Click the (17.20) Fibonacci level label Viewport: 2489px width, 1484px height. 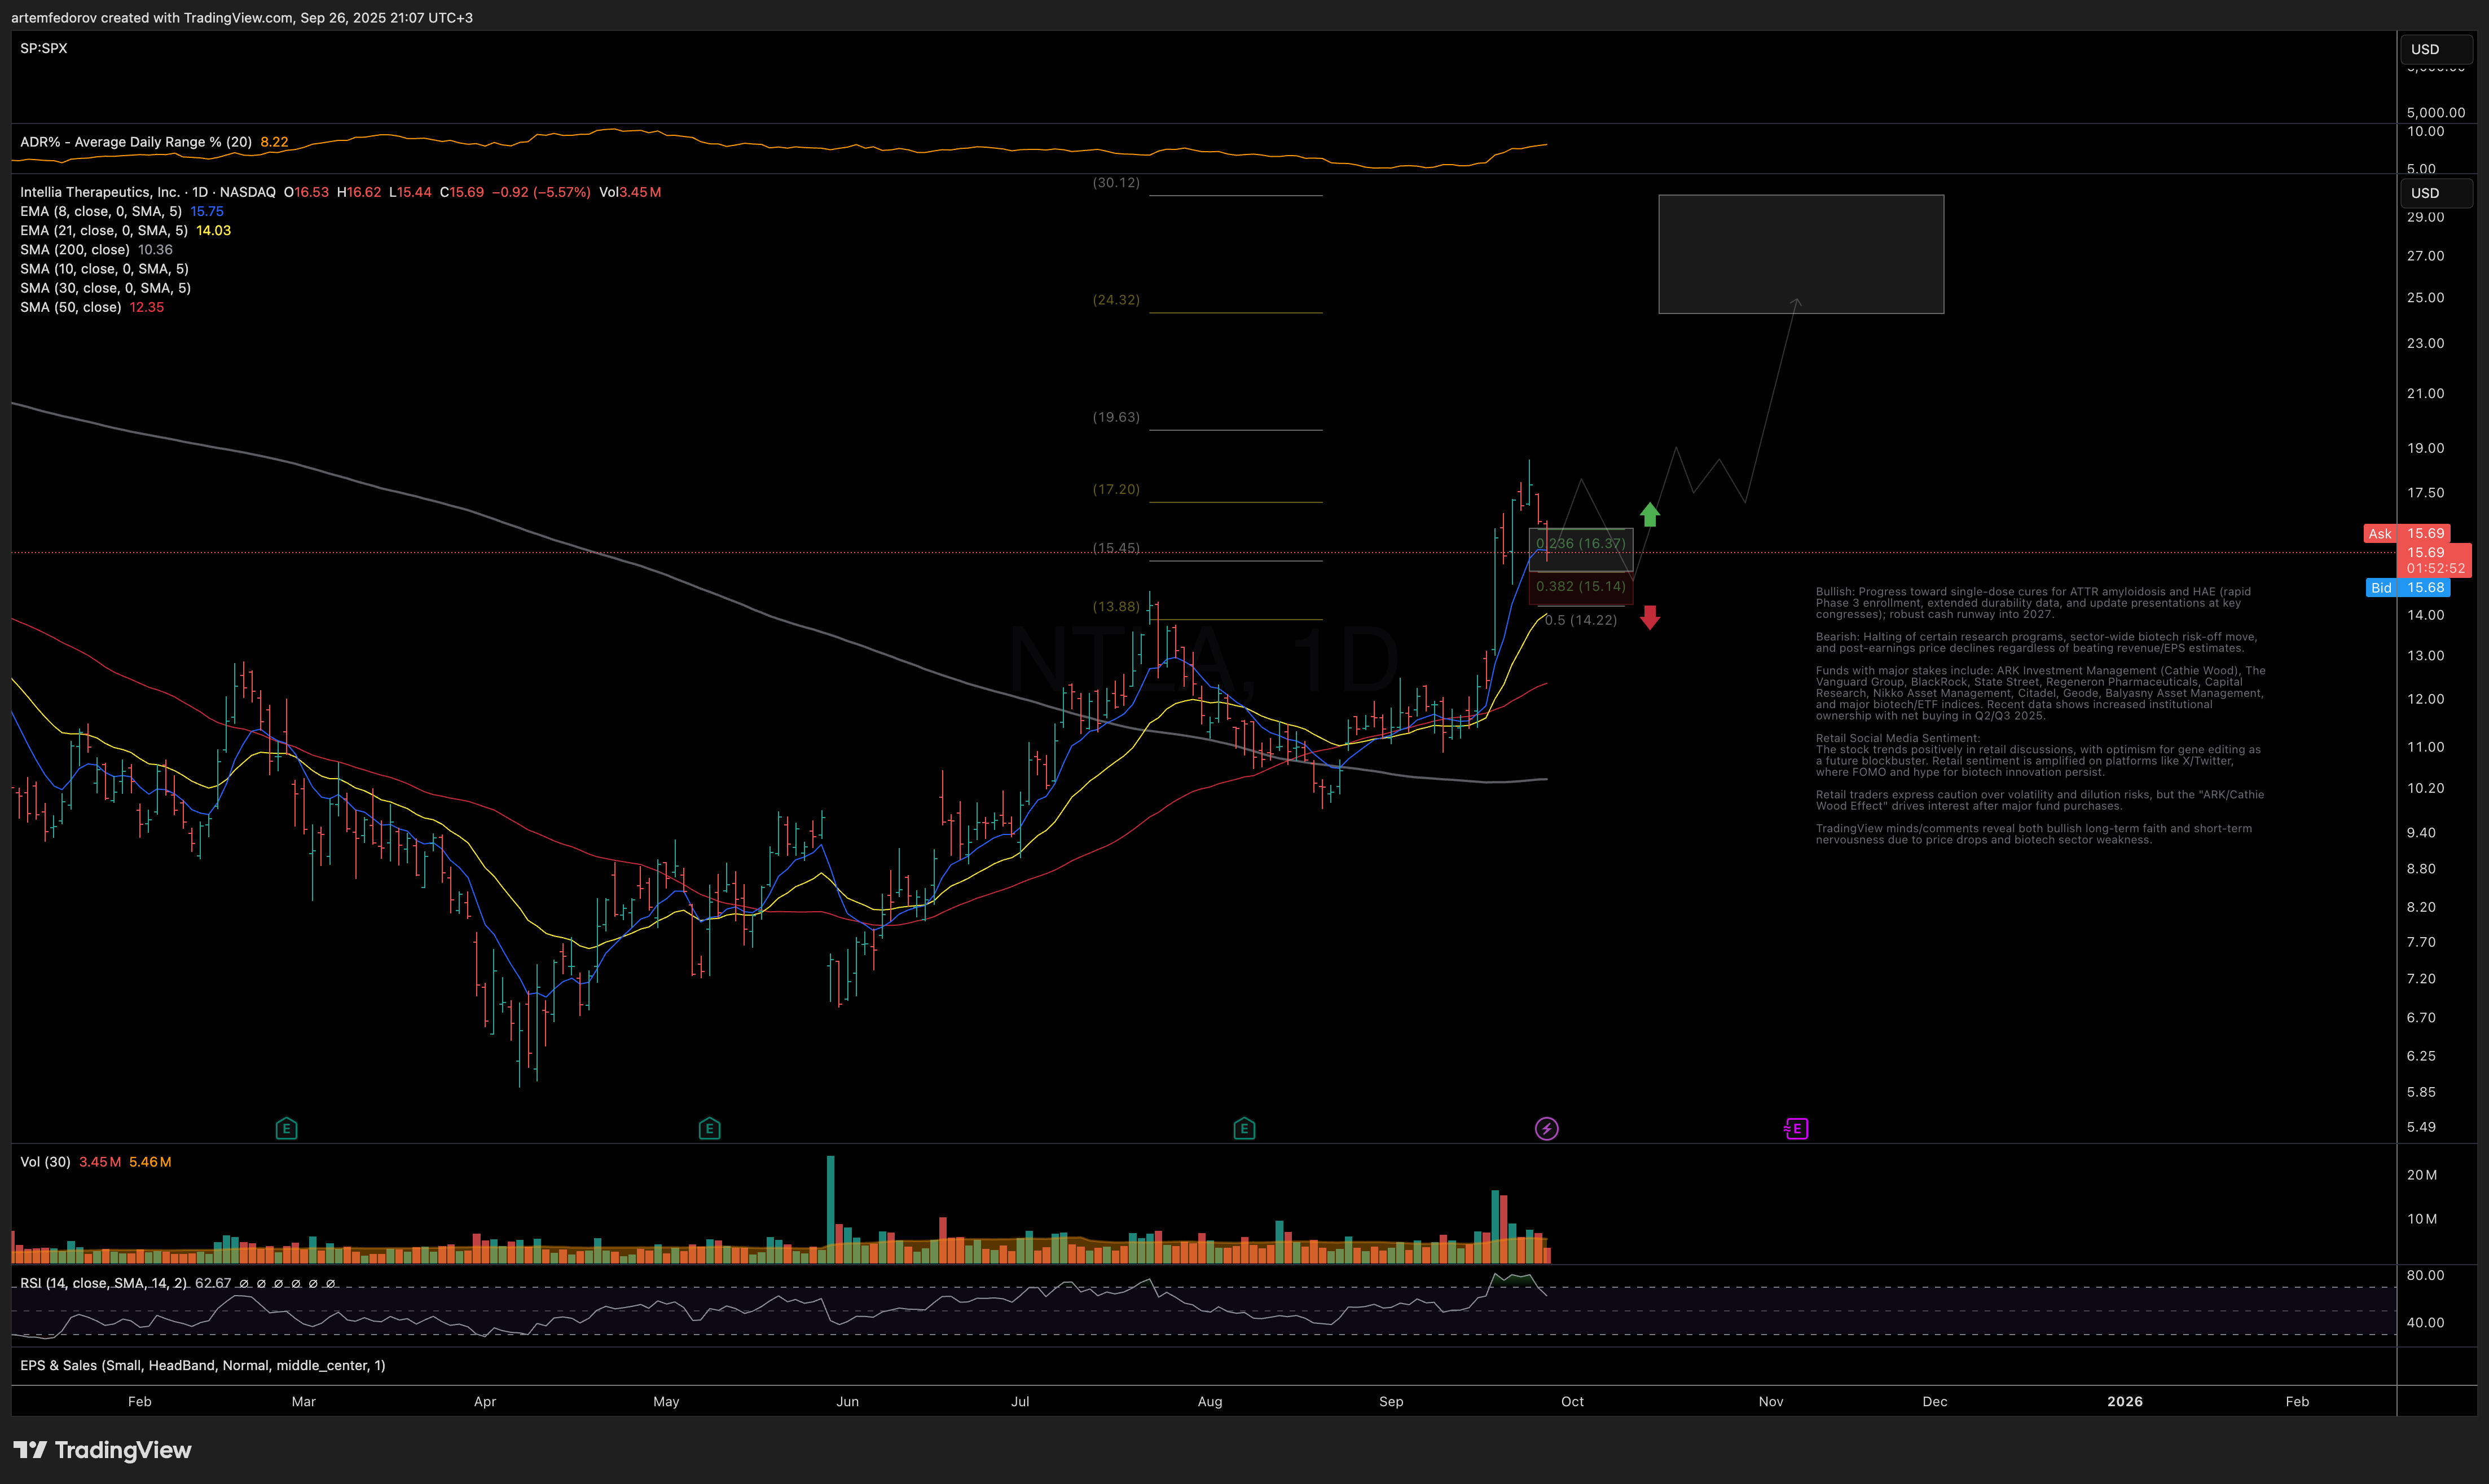1115,489
